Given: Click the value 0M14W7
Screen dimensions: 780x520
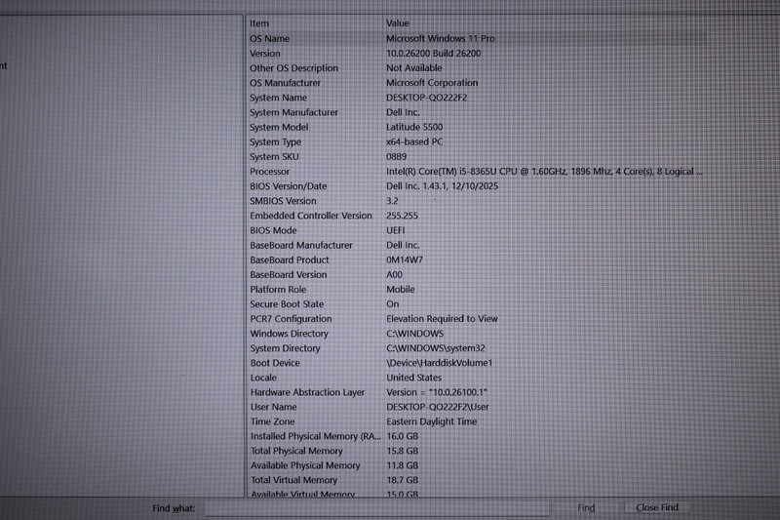Looking at the screenshot, I should click(405, 260).
